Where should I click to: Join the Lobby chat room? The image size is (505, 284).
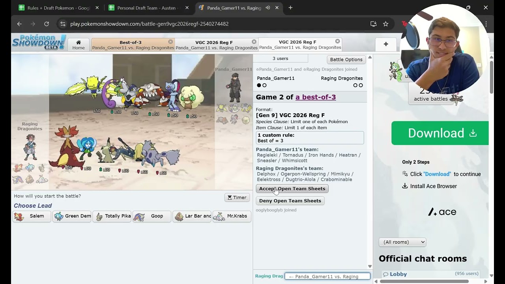398,274
